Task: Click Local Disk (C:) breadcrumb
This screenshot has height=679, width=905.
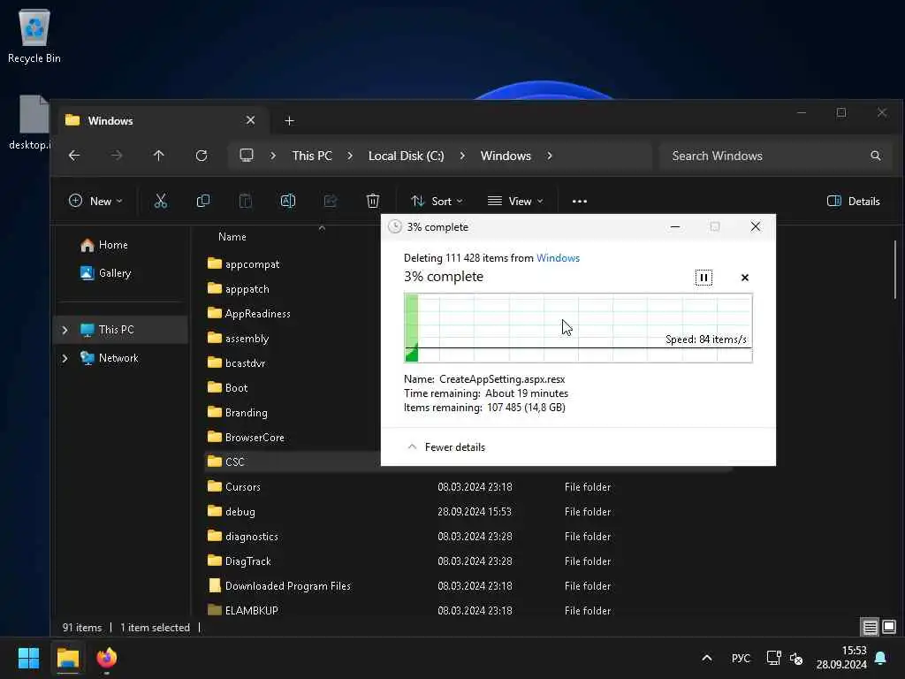Action: (x=407, y=156)
